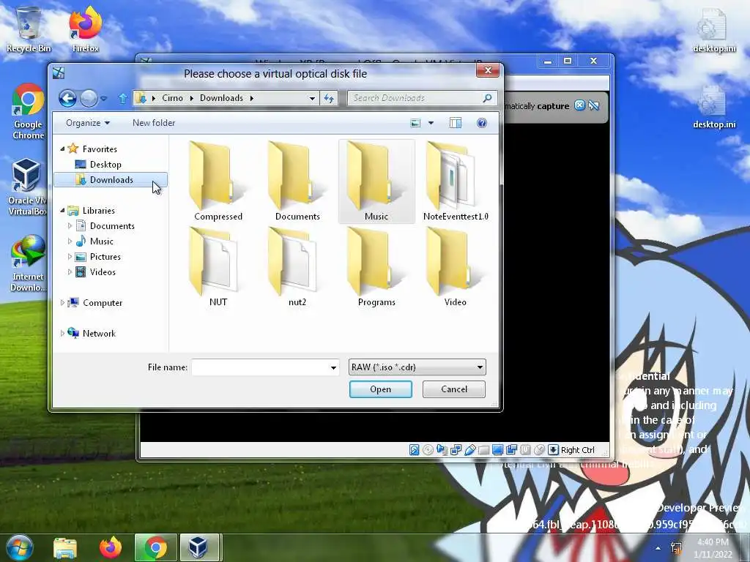Expand the Computer node
750x562 pixels.
click(62, 302)
